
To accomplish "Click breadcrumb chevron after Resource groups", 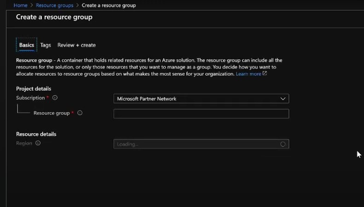I will tap(77, 5).
